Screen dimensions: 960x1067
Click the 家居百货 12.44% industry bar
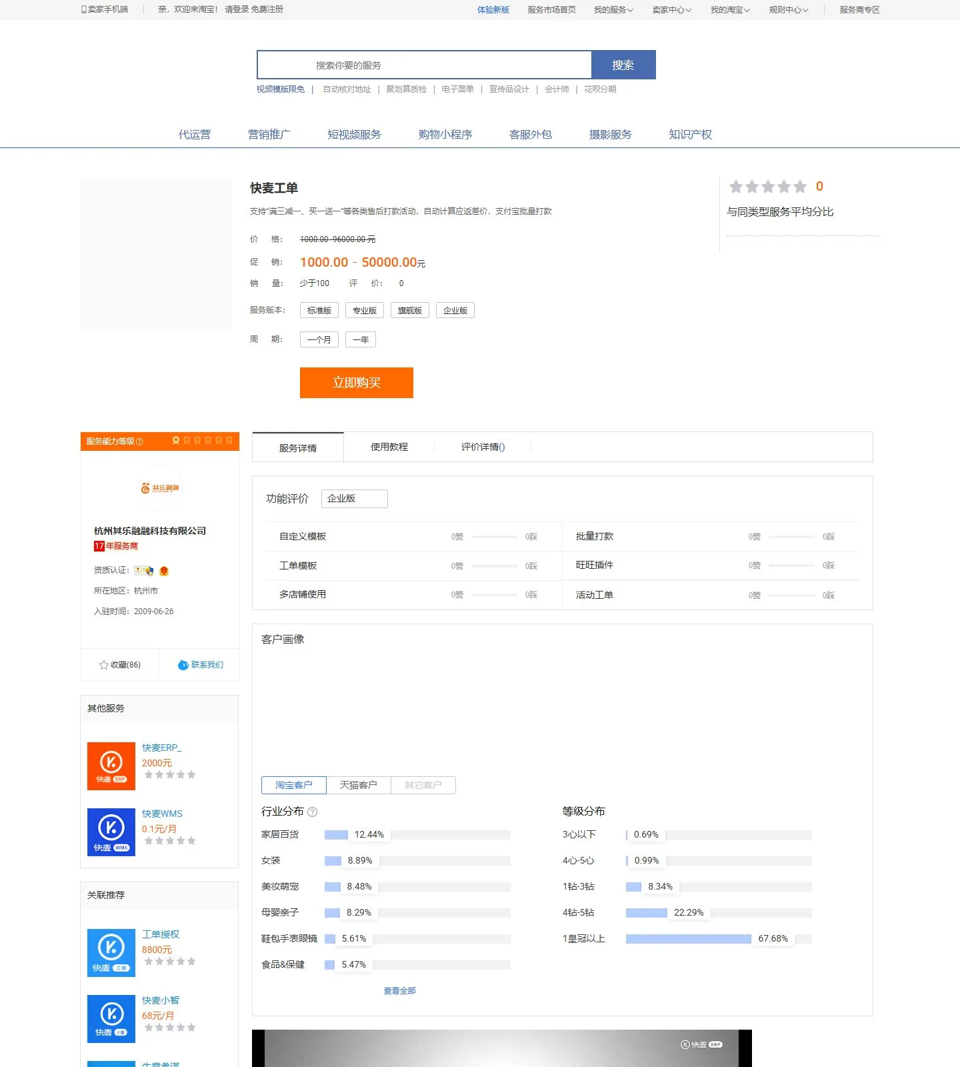(x=417, y=835)
